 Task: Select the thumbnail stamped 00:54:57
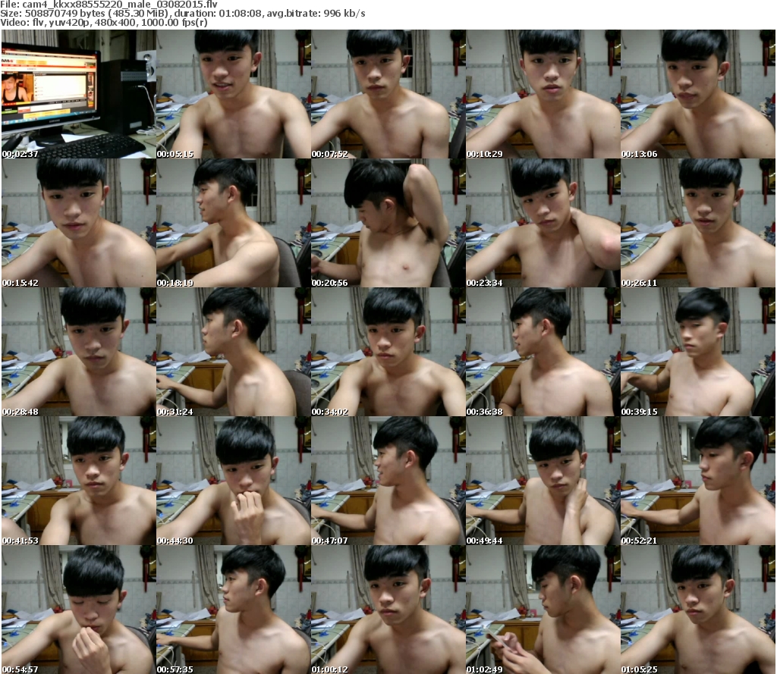(79, 610)
